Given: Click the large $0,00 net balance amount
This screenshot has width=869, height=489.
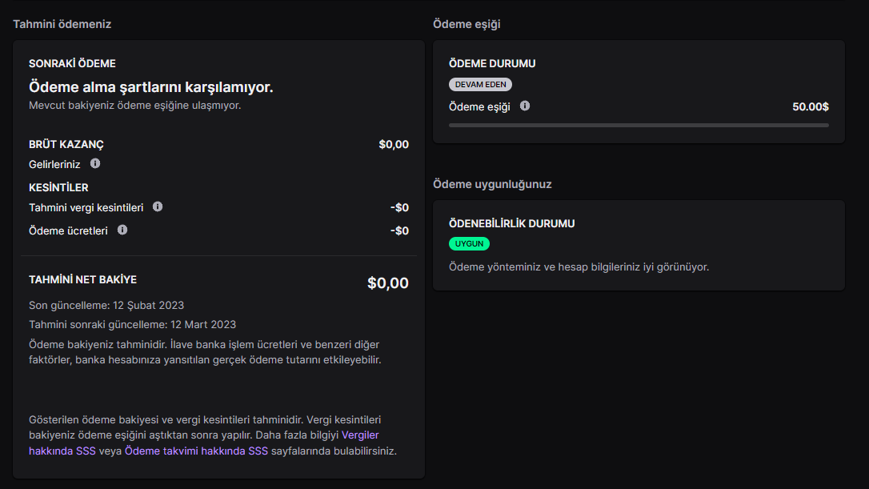Looking at the screenshot, I should [x=387, y=283].
